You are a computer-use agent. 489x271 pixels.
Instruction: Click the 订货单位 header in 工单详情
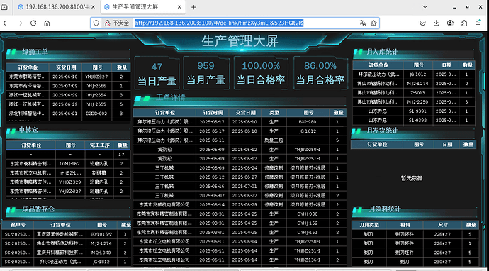(x=164, y=113)
